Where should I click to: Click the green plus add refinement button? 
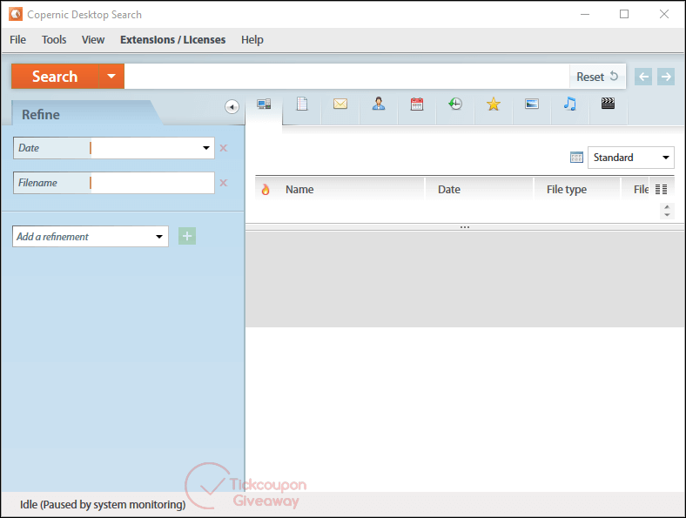pyautogui.click(x=187, y=236)
